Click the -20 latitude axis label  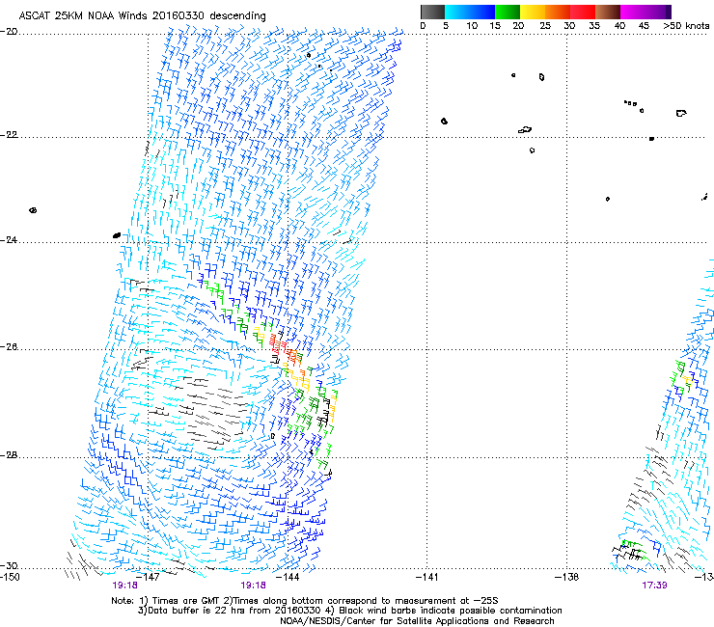pos(9,32)
